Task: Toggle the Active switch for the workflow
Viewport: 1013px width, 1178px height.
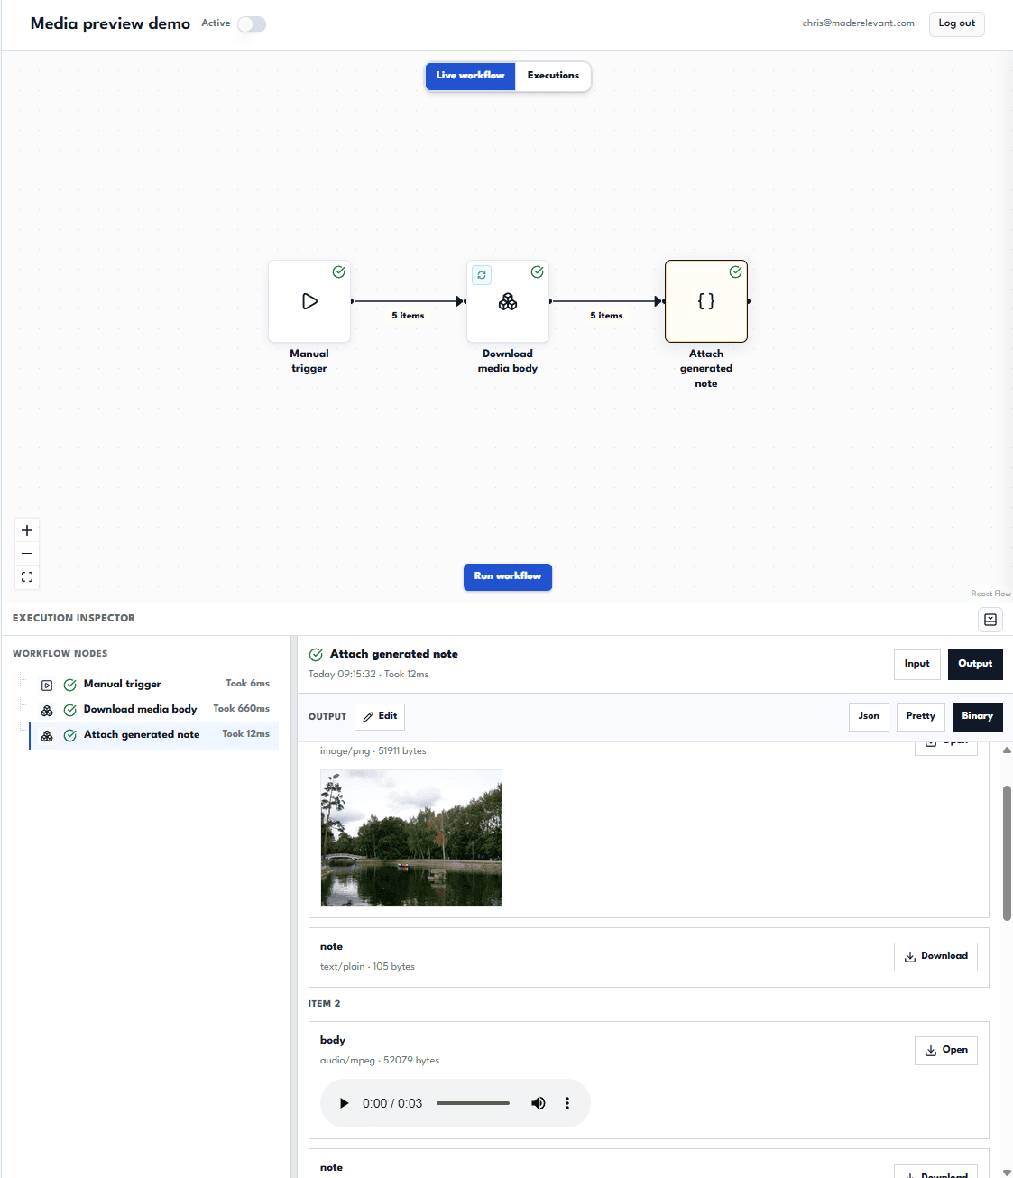Action: (251, 23)
